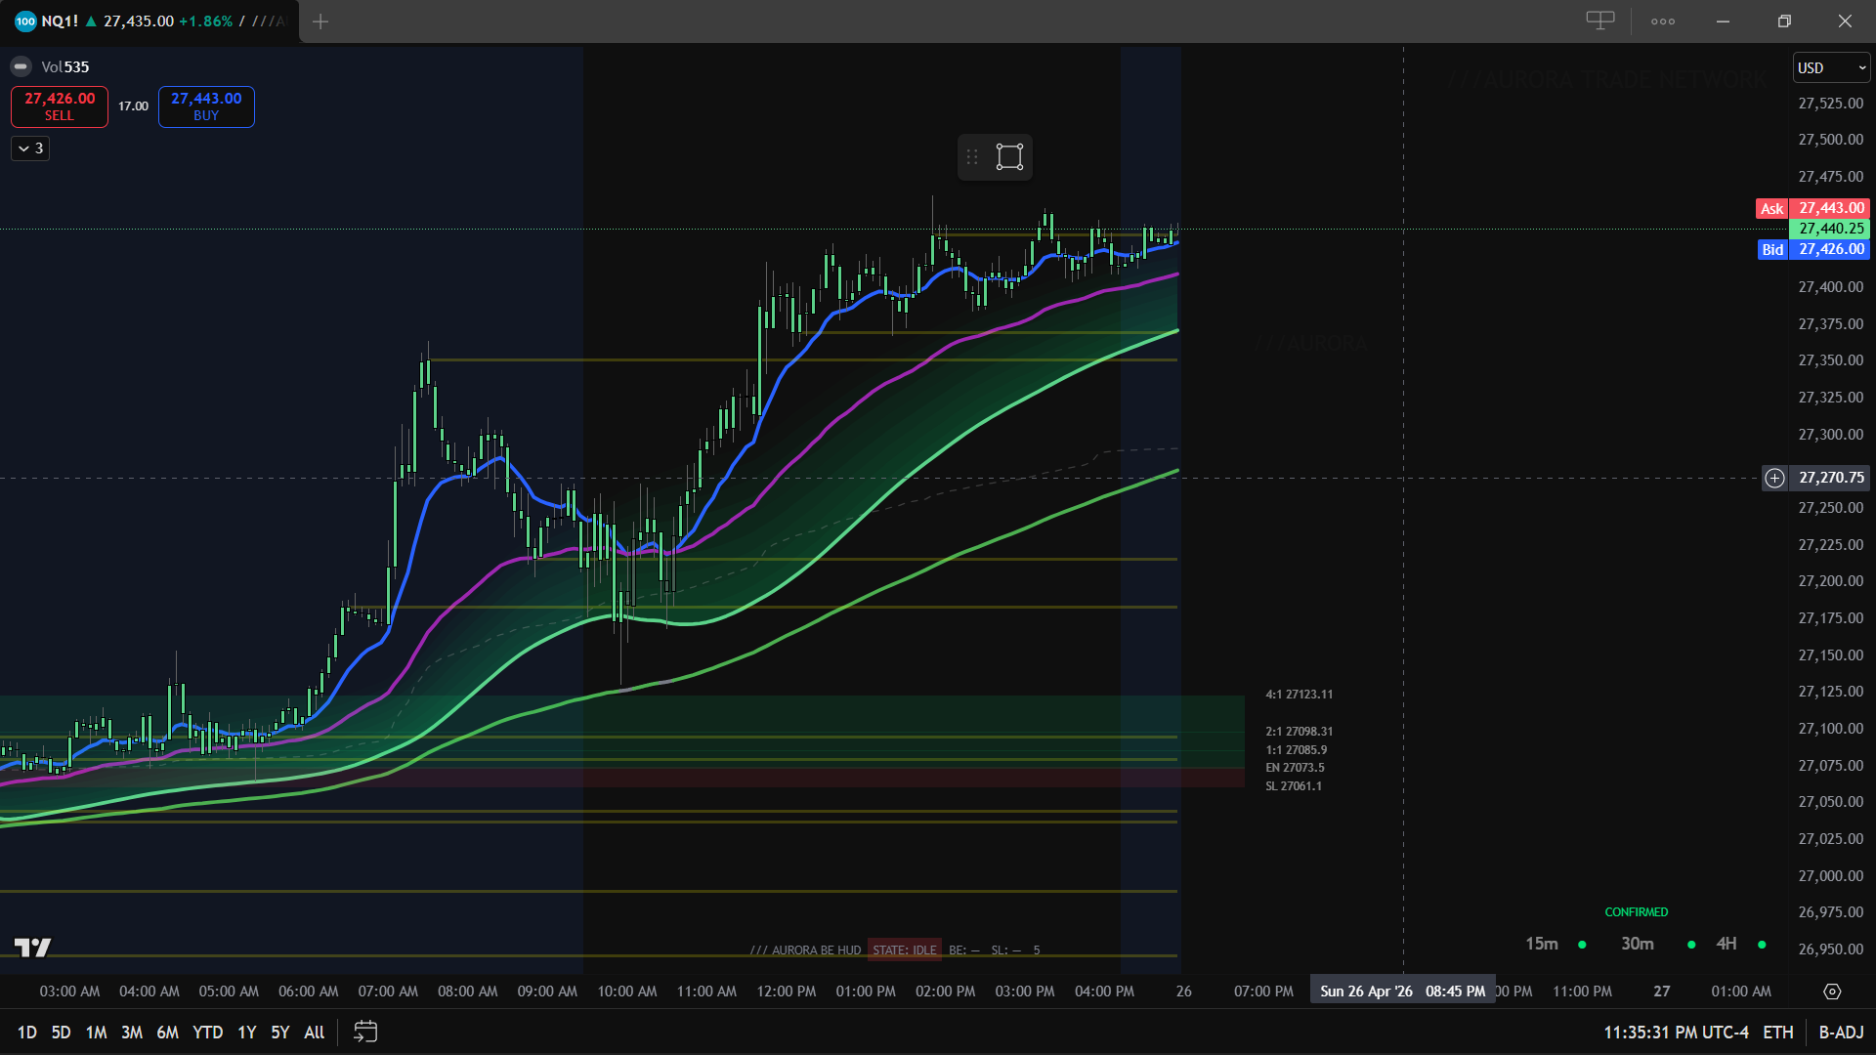Click the 4H timeframe confirmation label
1876x1055 pixels.
point(1727,944)
